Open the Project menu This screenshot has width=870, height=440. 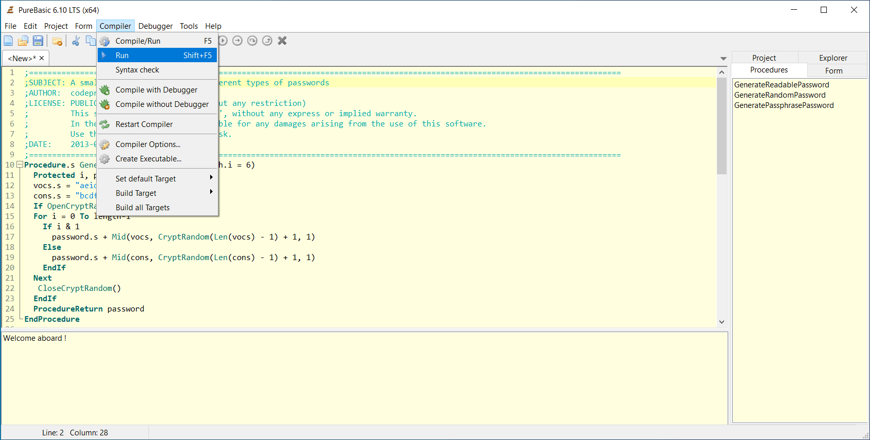click(x=56, y=26)
